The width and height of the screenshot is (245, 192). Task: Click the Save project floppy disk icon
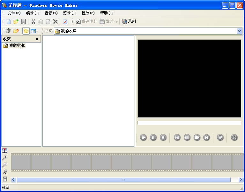(23, 21)
